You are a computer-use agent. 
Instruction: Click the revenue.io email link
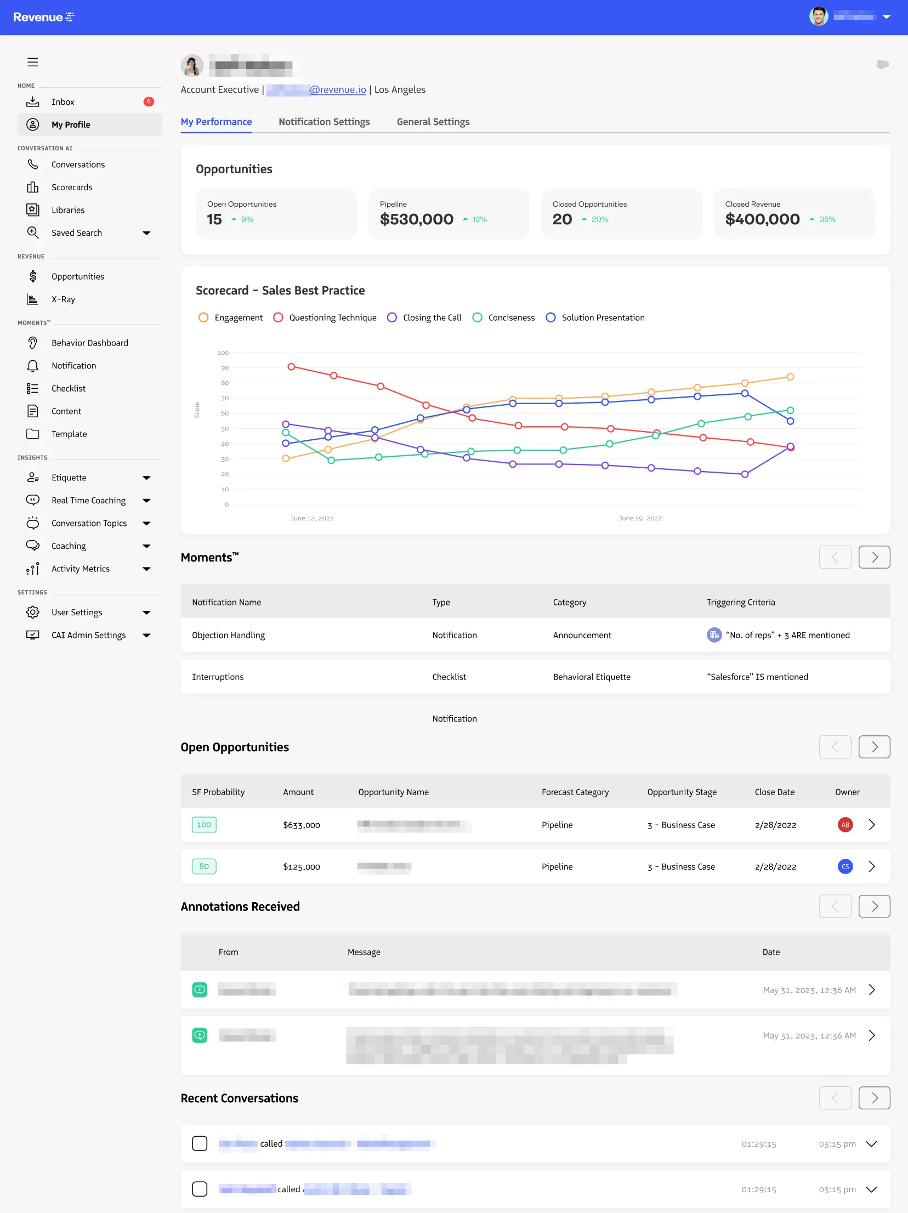point(316,89)
